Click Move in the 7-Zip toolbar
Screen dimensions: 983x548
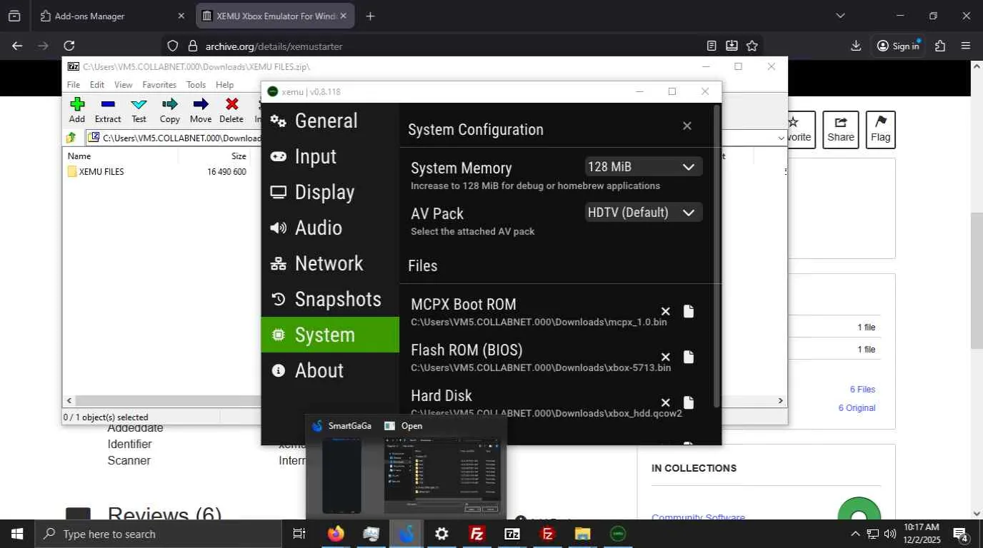pos(201,111)
